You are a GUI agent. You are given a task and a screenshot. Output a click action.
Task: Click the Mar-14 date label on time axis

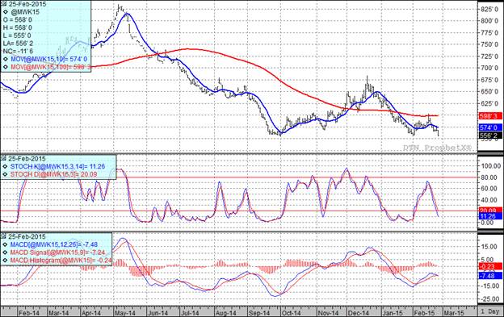[59, 313]
